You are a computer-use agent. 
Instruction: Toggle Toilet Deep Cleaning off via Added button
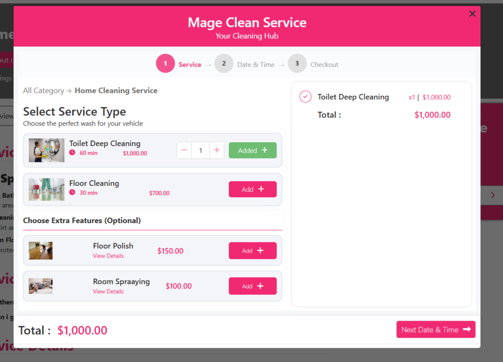252,150
